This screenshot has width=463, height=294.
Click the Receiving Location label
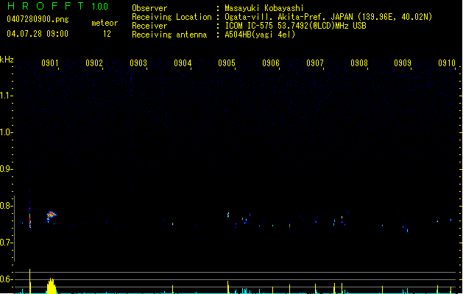click(x=172, y=17)
